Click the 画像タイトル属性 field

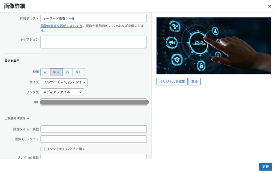point(93,129)
